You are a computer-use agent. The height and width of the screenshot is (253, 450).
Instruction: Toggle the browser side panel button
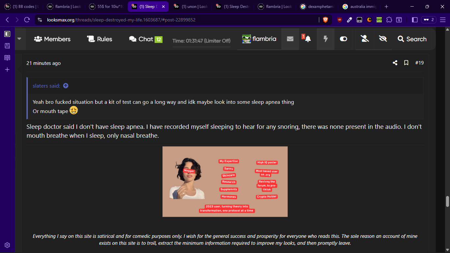click(415, 20)
